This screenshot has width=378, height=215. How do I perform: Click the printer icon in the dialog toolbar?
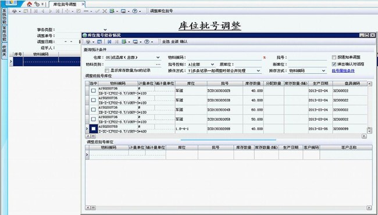[88, 42]
